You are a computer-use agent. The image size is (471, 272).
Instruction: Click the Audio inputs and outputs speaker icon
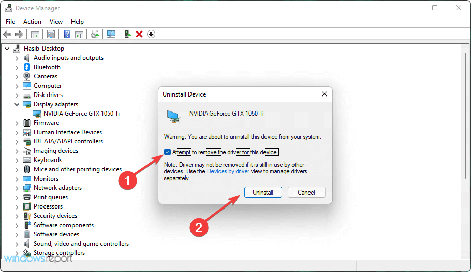click(27, 58)
